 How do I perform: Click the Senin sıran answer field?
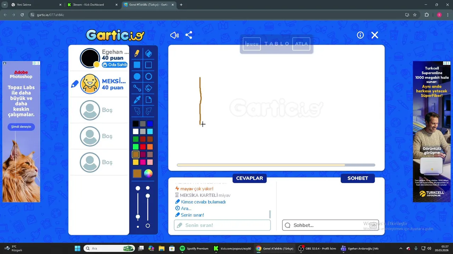(222, 225)
